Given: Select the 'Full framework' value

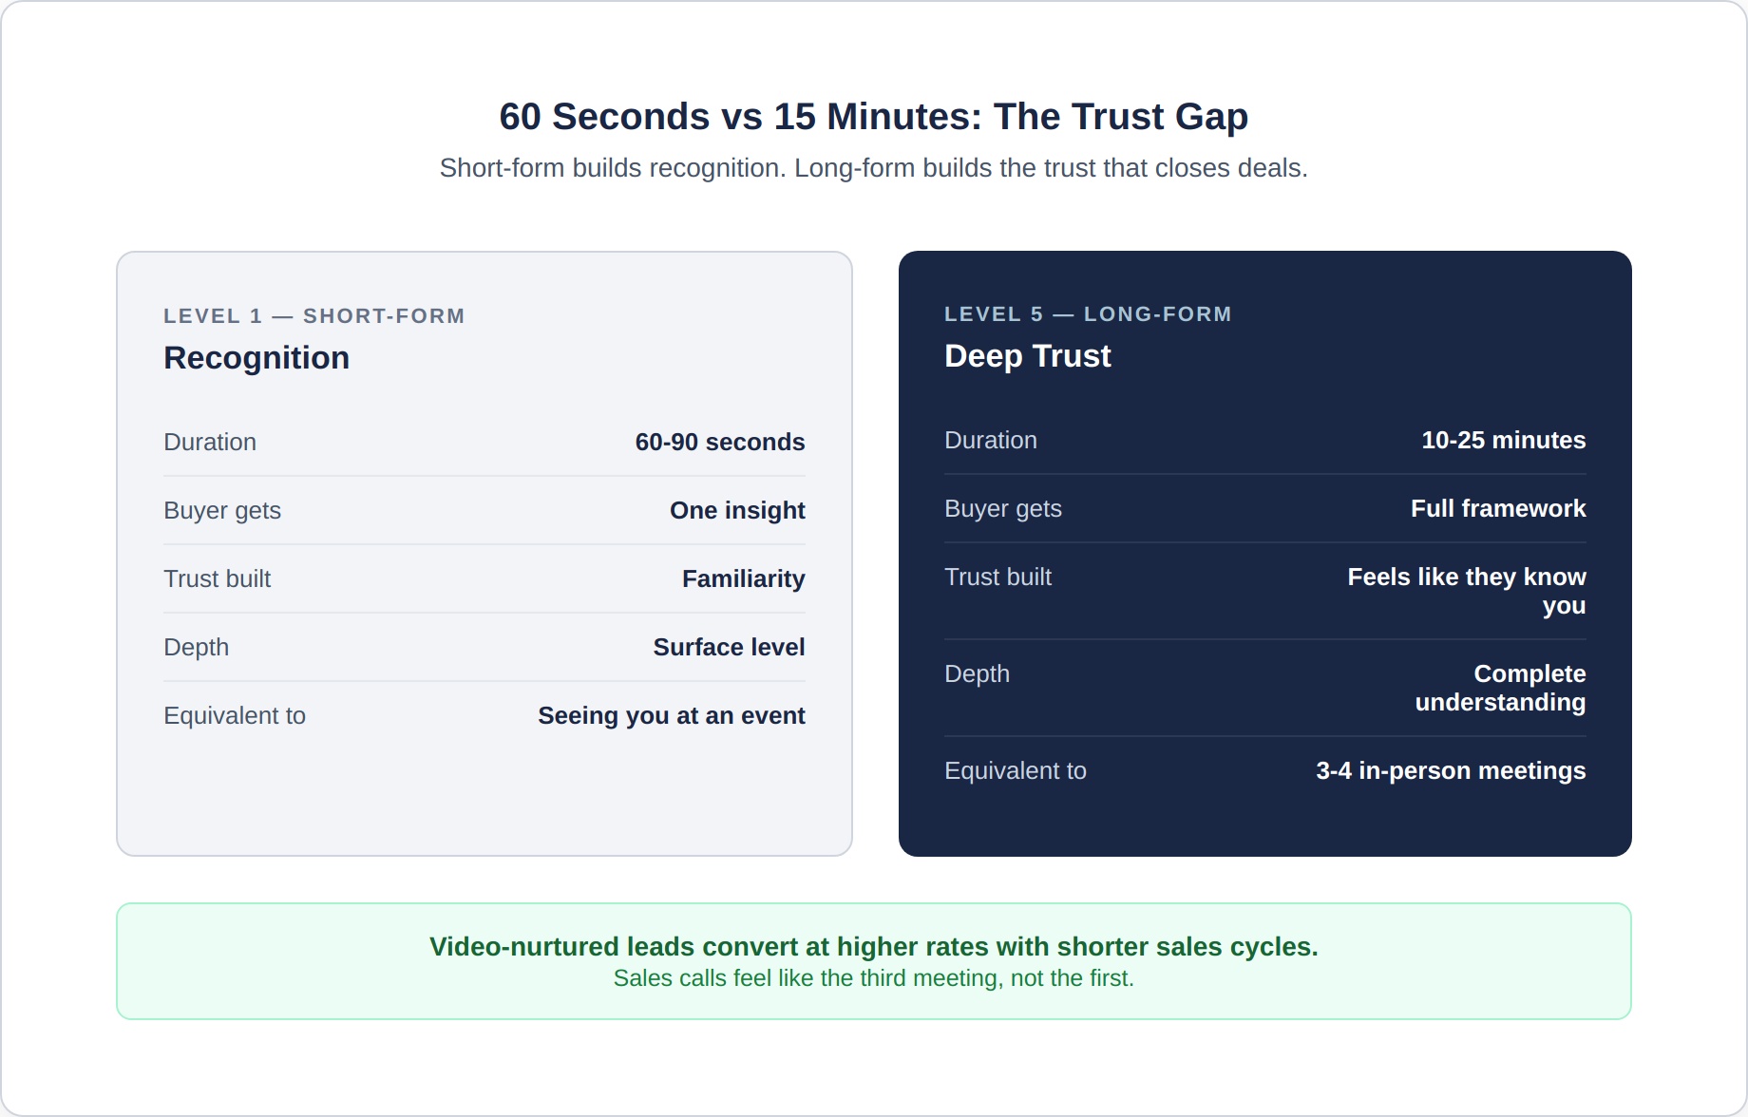Looking at the screenshot, I should (1497, 509).
